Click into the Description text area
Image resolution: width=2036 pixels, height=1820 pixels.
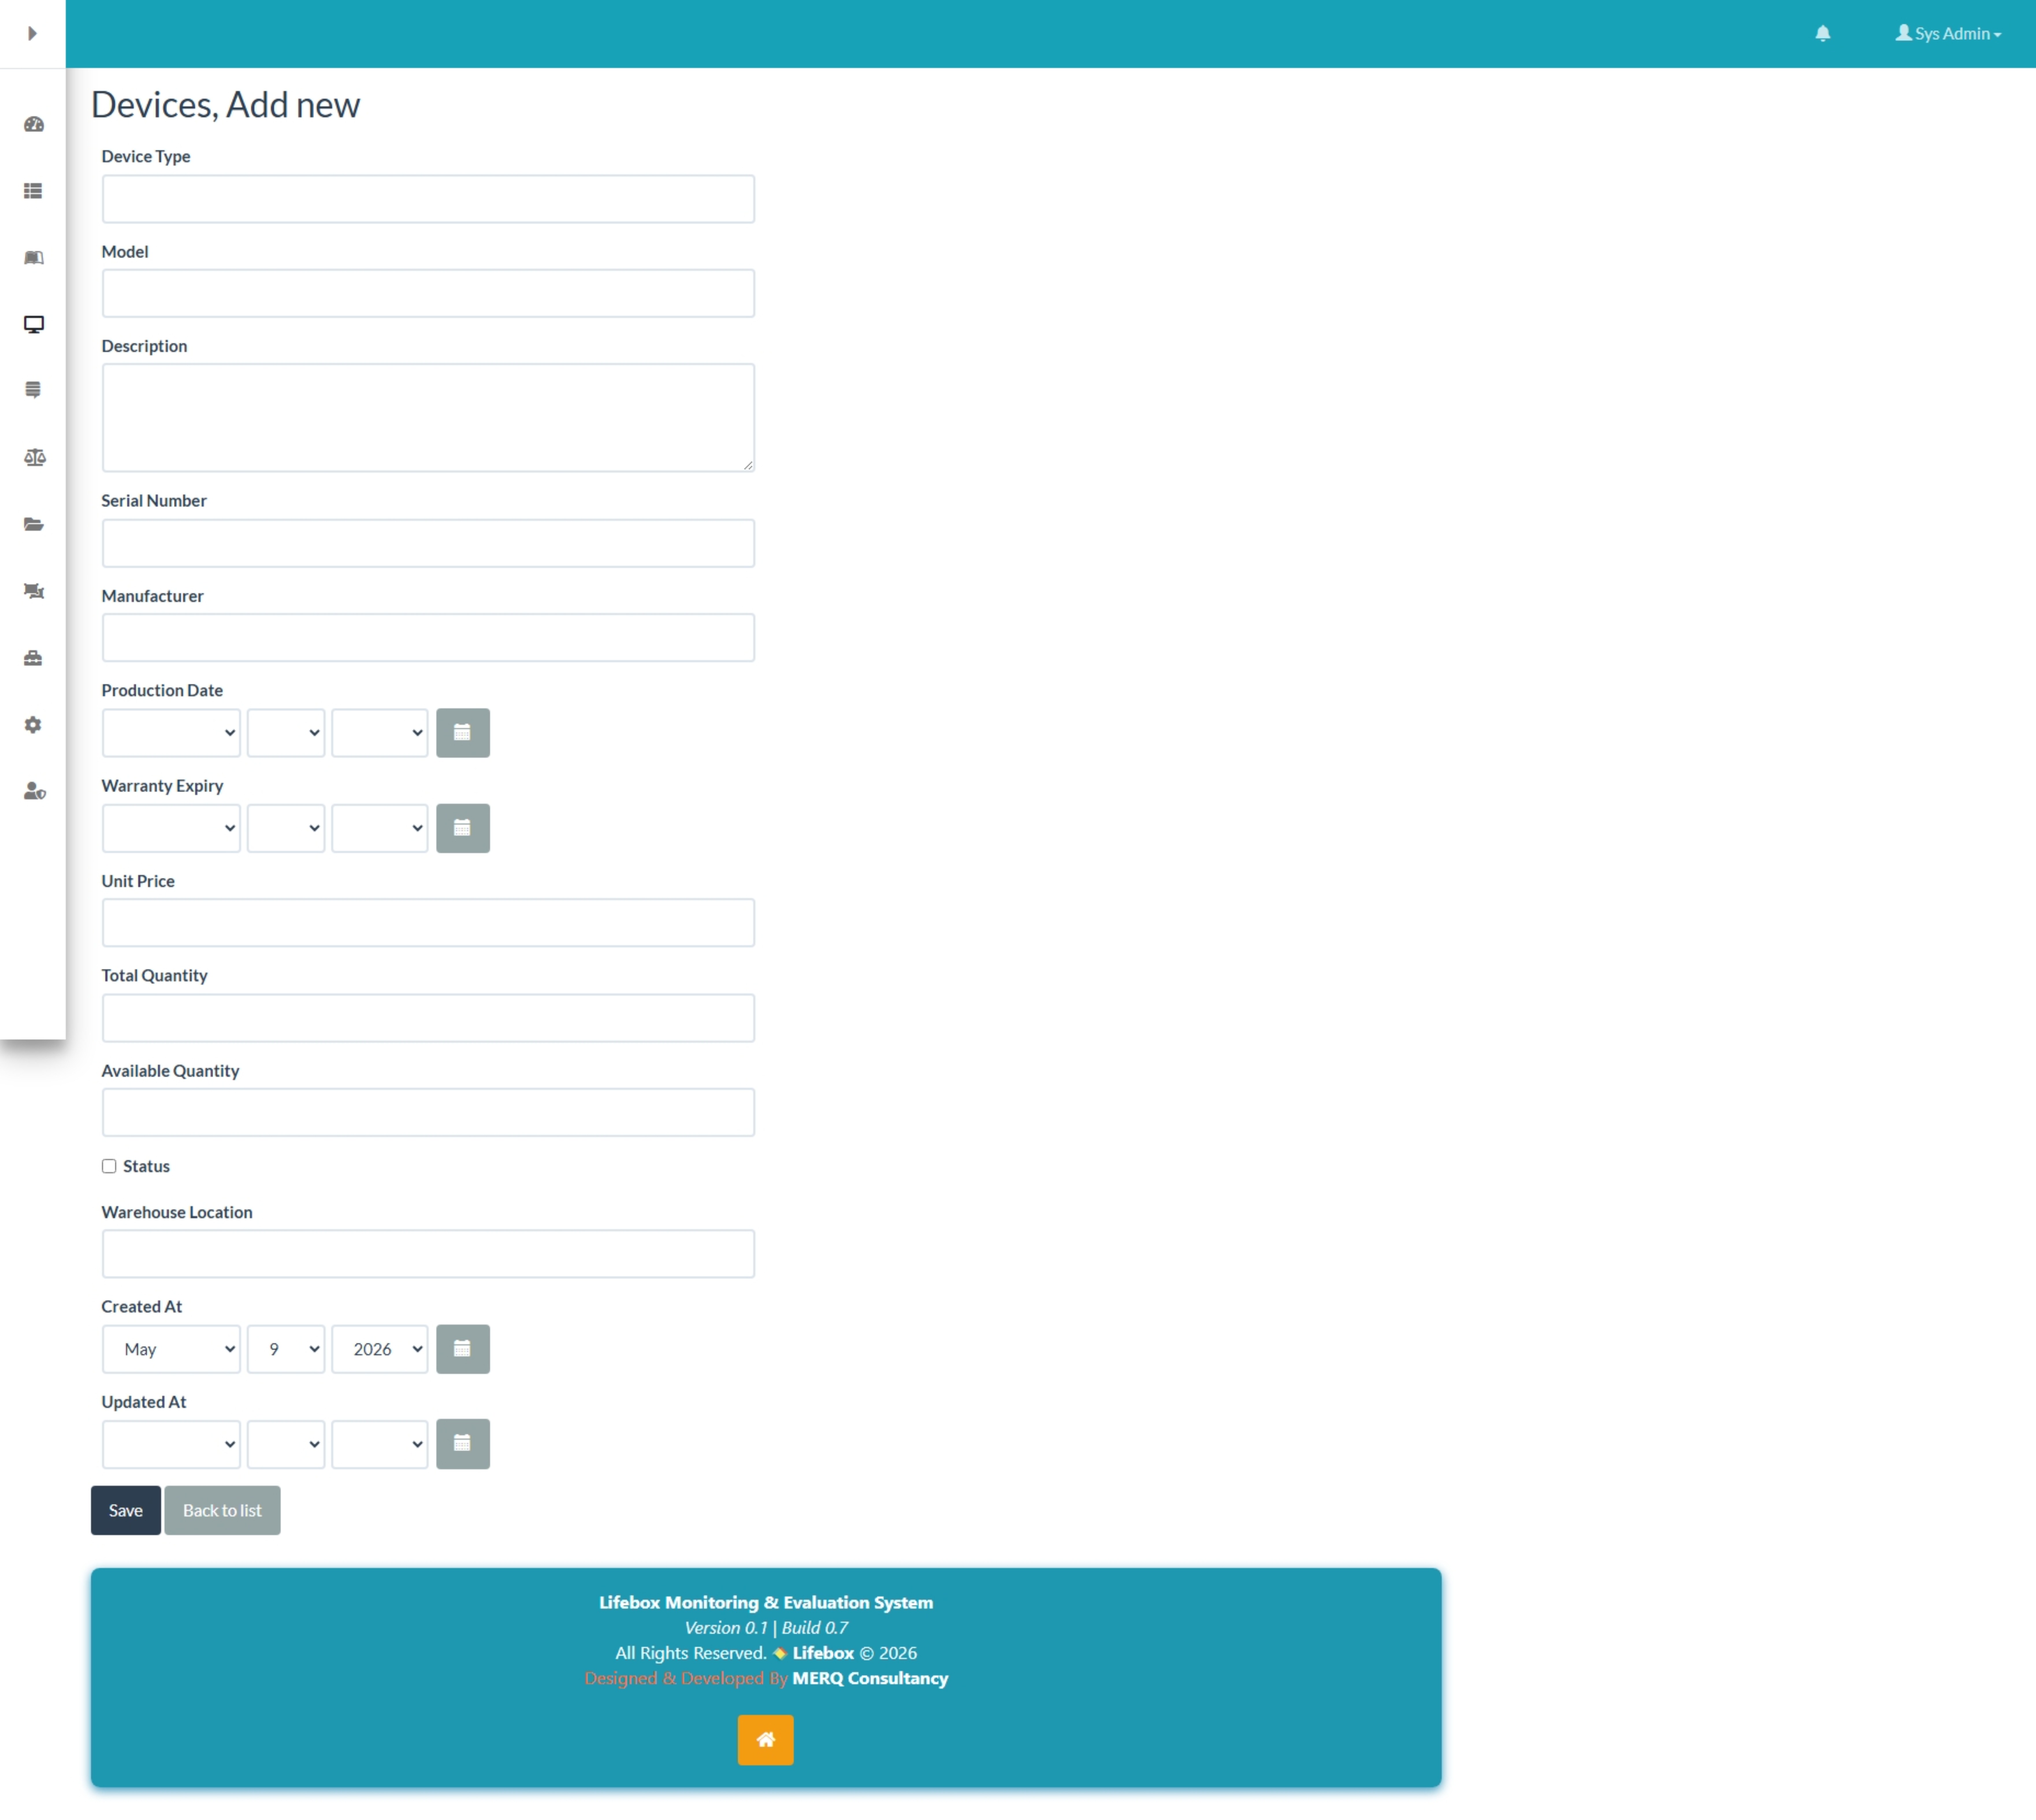click(x=428, y=418)
